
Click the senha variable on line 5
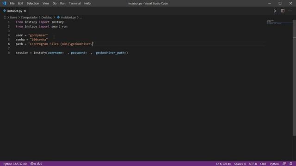point(20,40)
